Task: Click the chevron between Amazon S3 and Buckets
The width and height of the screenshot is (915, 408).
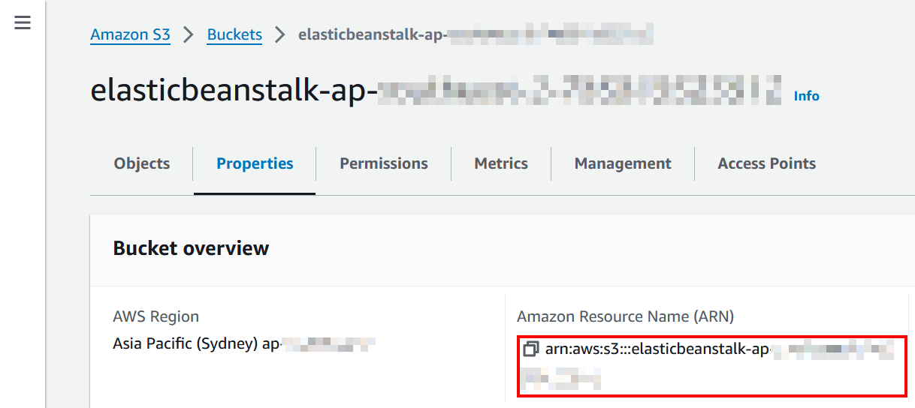Action: (x=189, y=34)
